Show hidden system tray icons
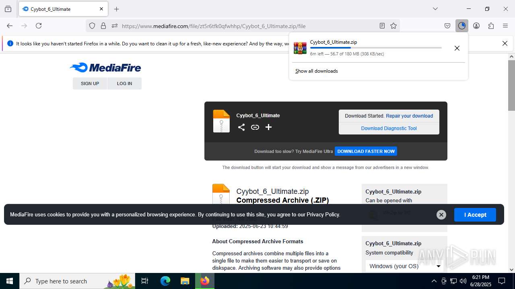Image resolution: width=515 pixels, height=289 pixels. [x=434, y=281]
